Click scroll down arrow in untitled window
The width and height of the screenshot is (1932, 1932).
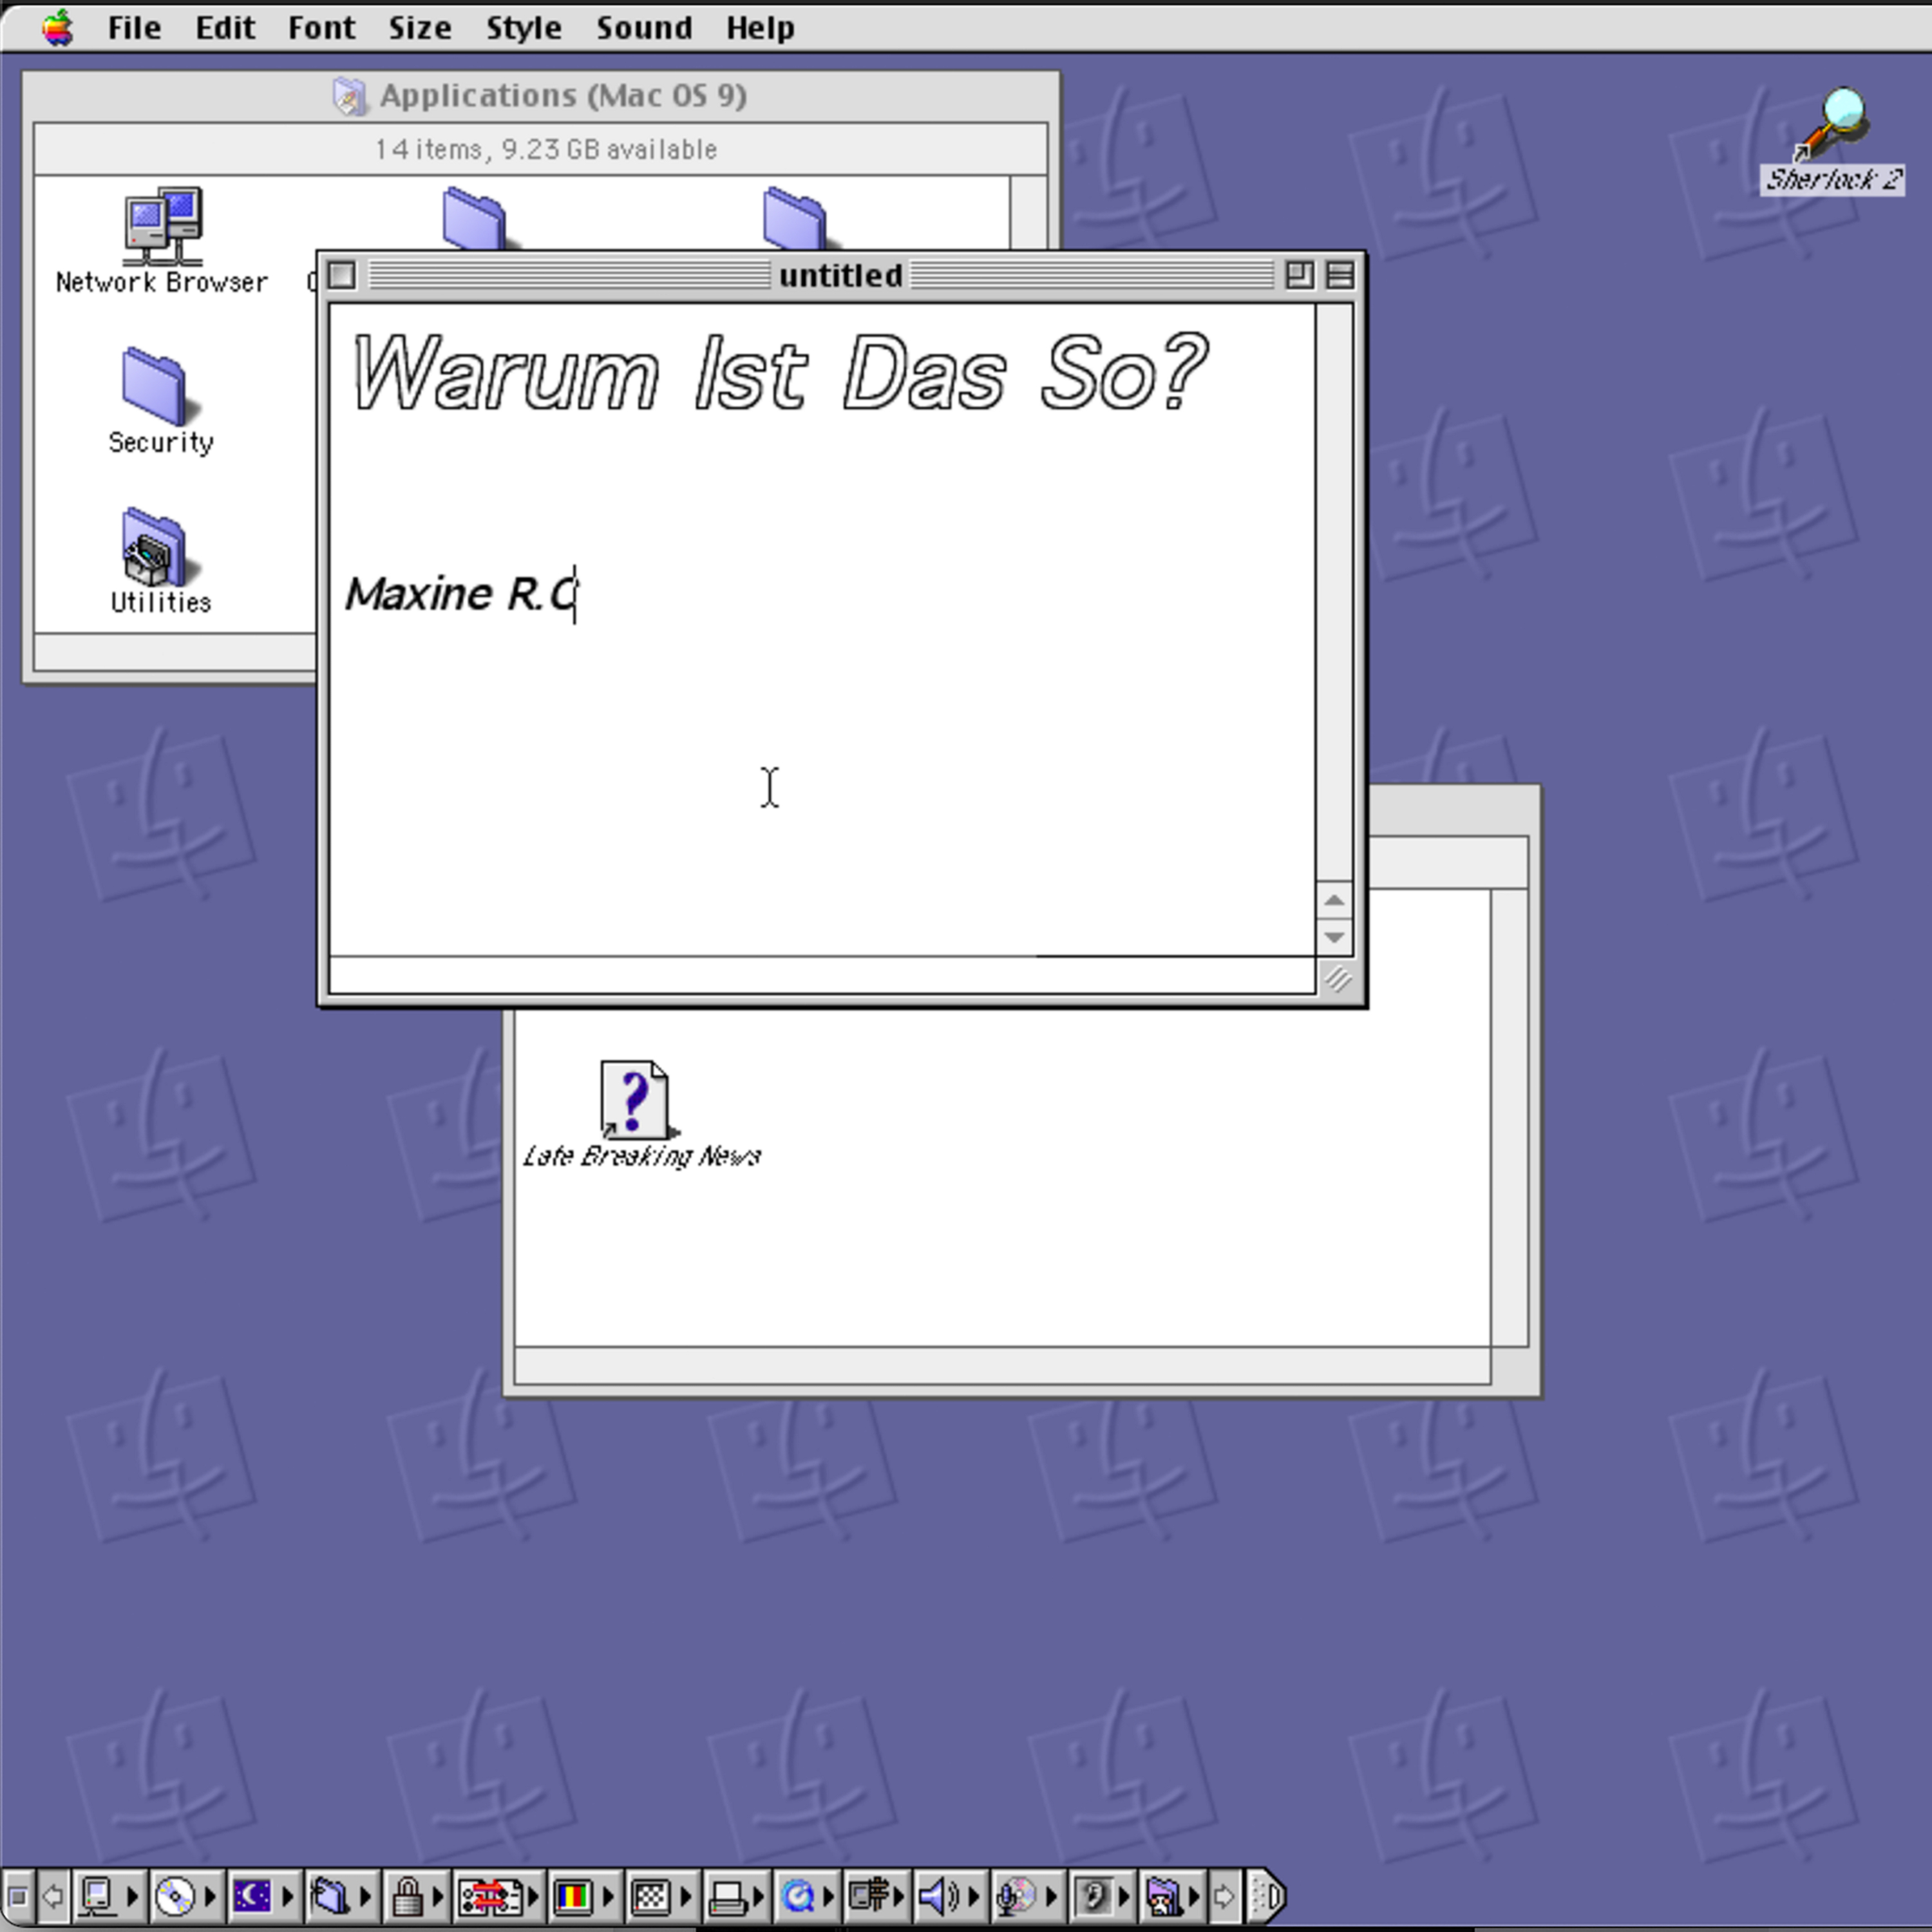pos(1334,937)
